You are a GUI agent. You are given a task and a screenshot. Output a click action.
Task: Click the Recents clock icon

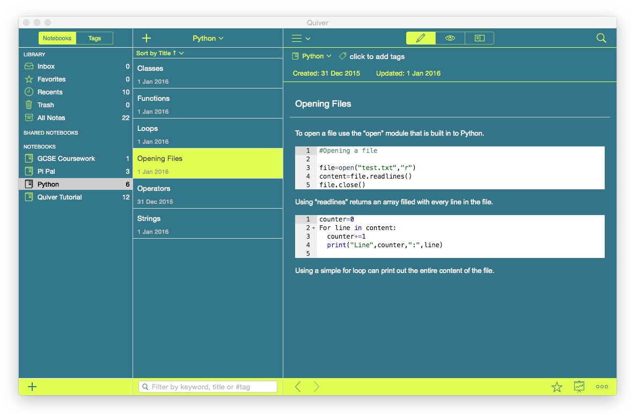pyautogui.click(x=29, y=92)
